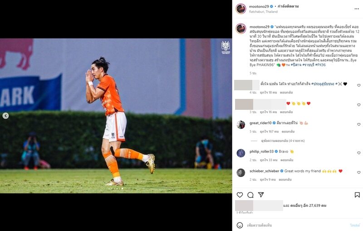The image size is (363, 231).
Task: View the 27,639 others who liked
Action: pyautogui.click(x=304, y=206)
